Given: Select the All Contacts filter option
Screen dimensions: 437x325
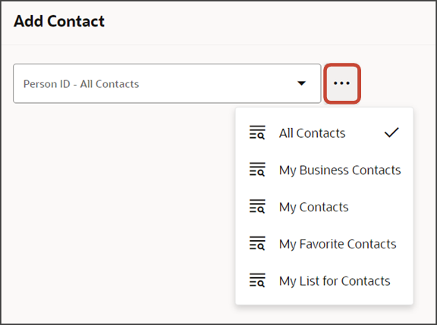Looking at the screenshot, I should [x=324, y=133].
